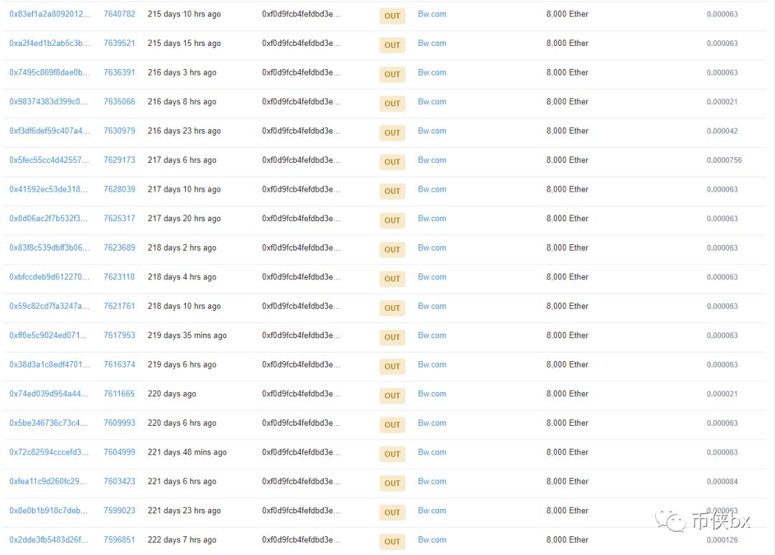Open Bw.com address in block 7635066 row
The width and height of the screenshot is (775, 555).
click(x=432, y=101)
